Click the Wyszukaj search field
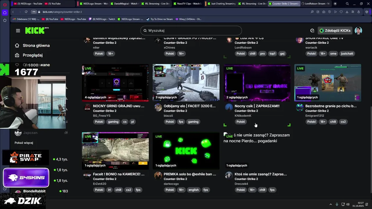Image resolution: width=372 pixels, height=209 pixels. [x=191, y=30]
